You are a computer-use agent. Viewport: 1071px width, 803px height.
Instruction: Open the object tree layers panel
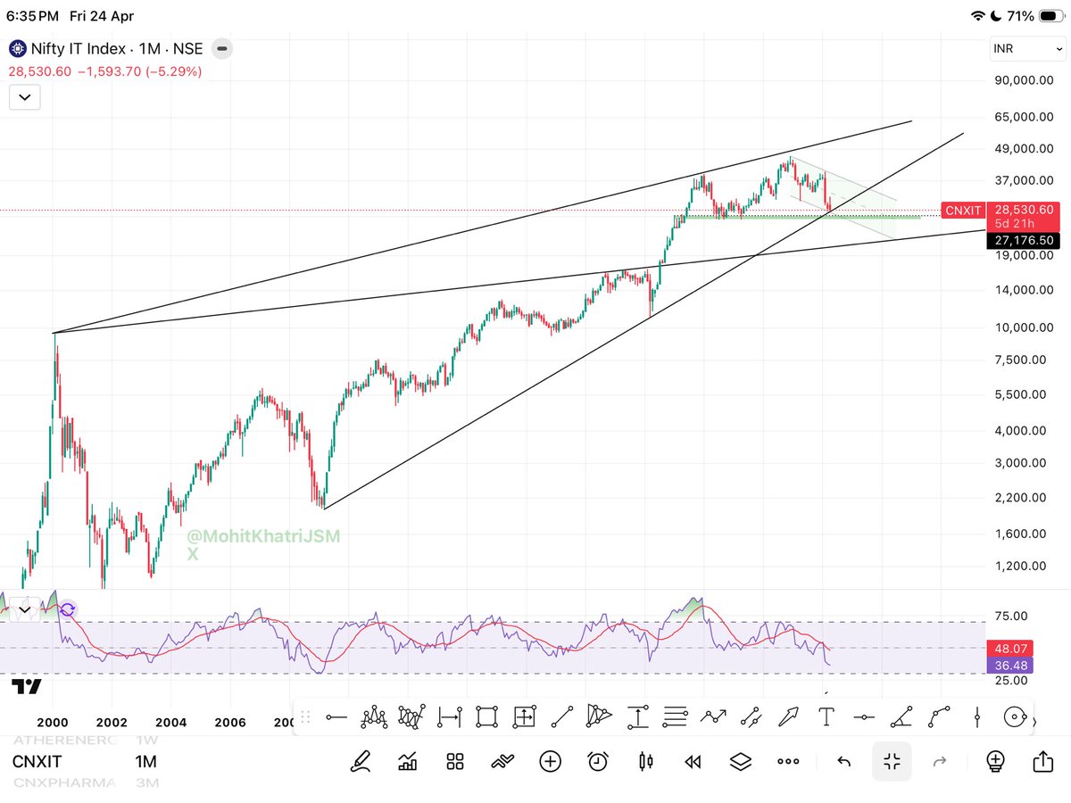[x=740, y=761]
